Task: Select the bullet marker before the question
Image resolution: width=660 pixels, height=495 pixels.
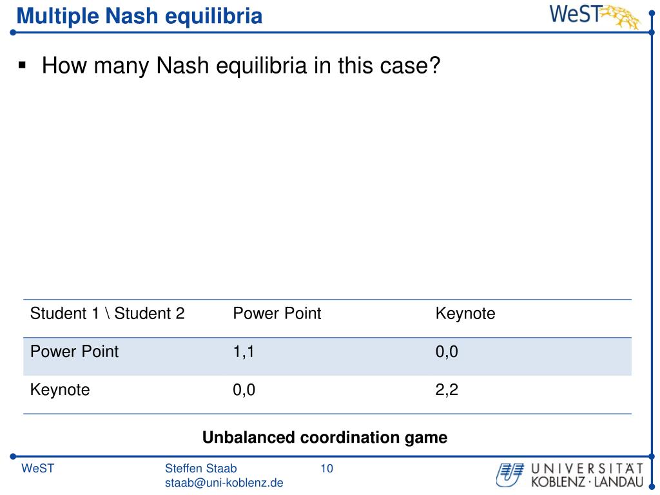Action: click(x=23, y=65)
